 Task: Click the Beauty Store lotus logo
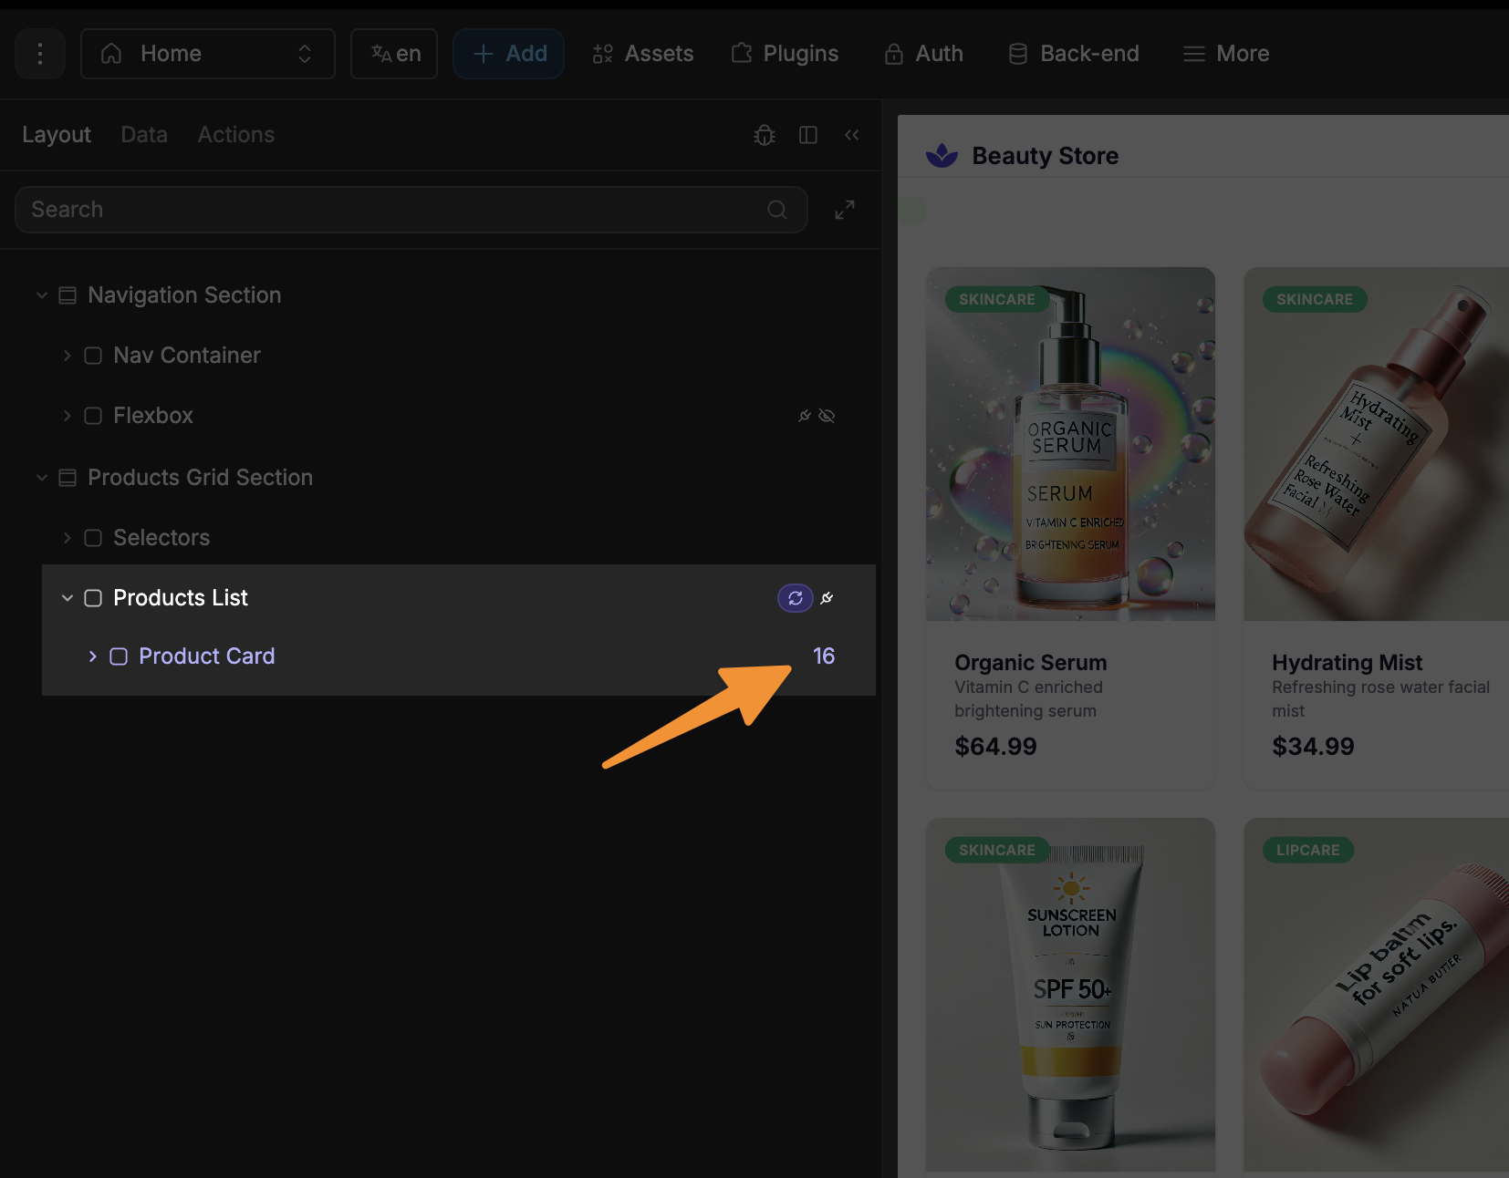[942, 156]
